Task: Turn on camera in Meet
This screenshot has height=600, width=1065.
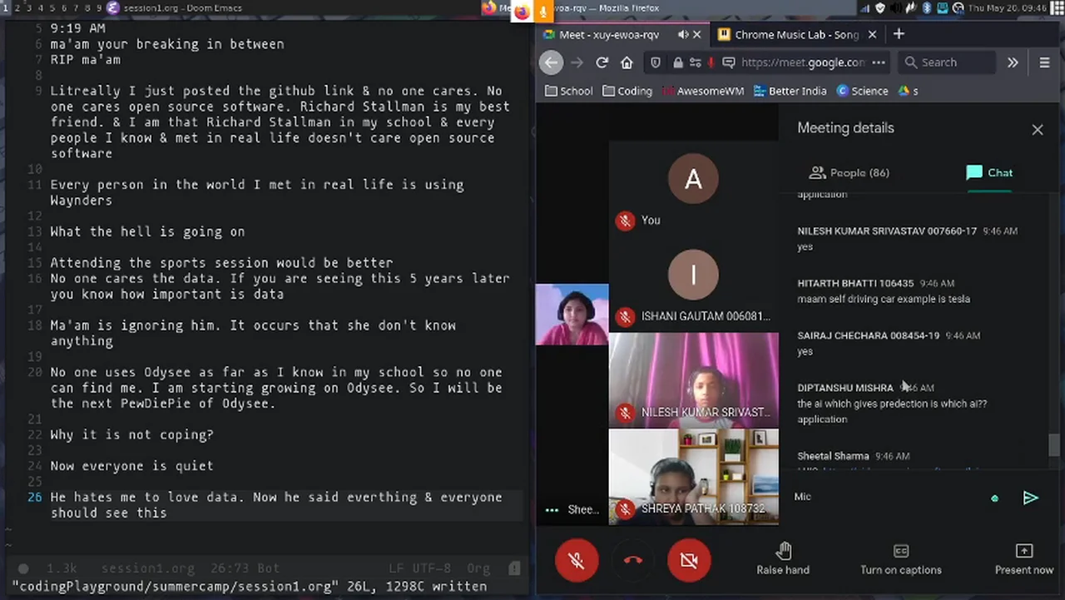Action: 688,560
